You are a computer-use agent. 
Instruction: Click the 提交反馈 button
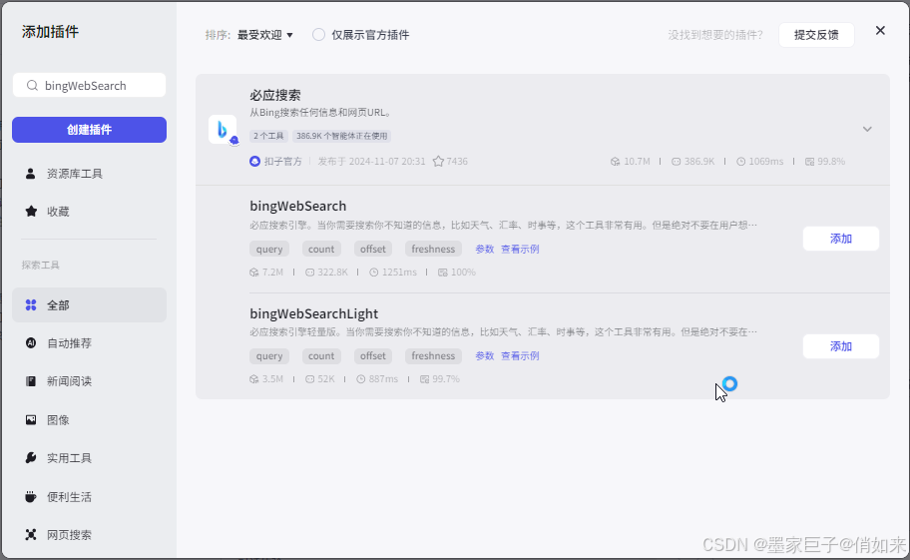(816, 35)
